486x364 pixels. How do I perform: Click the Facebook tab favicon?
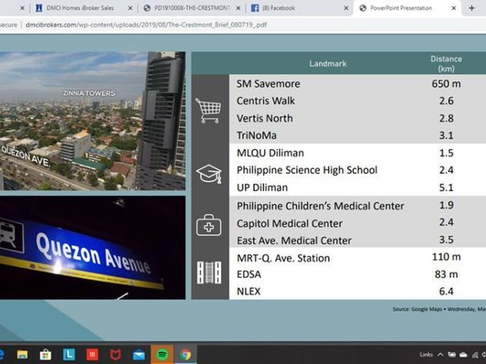pos(255,8)
